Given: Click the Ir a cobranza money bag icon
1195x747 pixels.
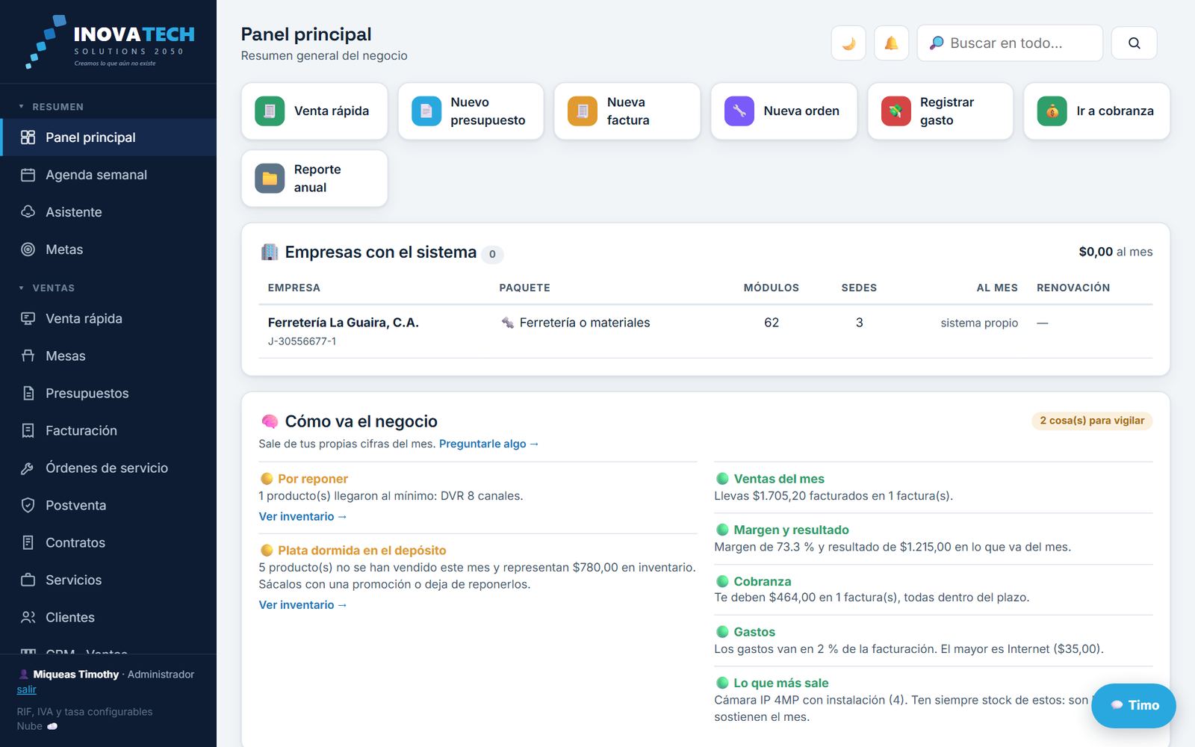Looking at the screenshot, I should pos(1052,111).
